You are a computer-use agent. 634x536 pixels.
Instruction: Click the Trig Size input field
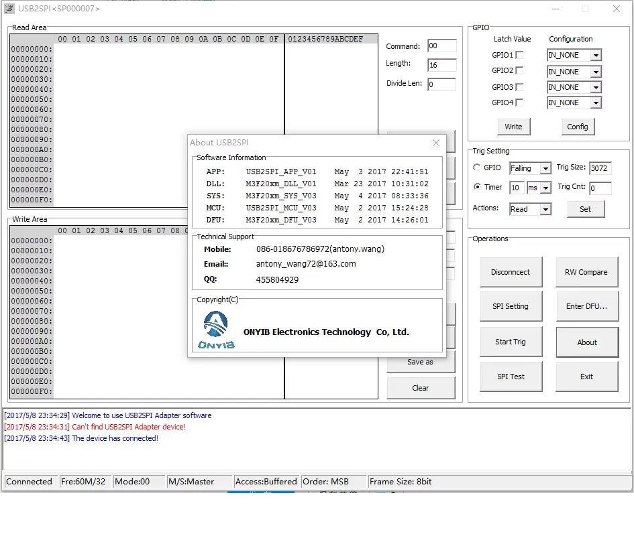point(600,168)
